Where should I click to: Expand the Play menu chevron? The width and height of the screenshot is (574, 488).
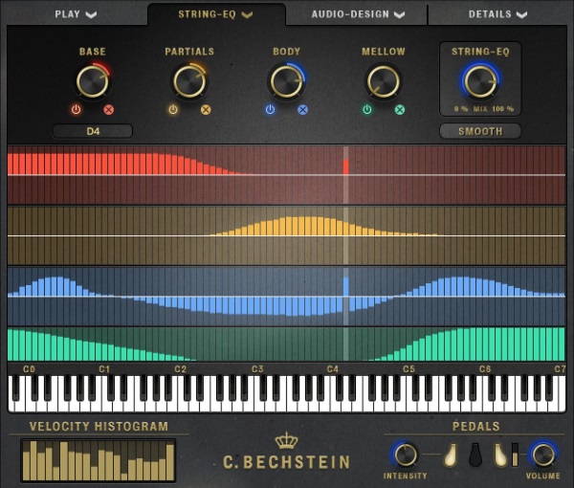click(x=91, y=14)
